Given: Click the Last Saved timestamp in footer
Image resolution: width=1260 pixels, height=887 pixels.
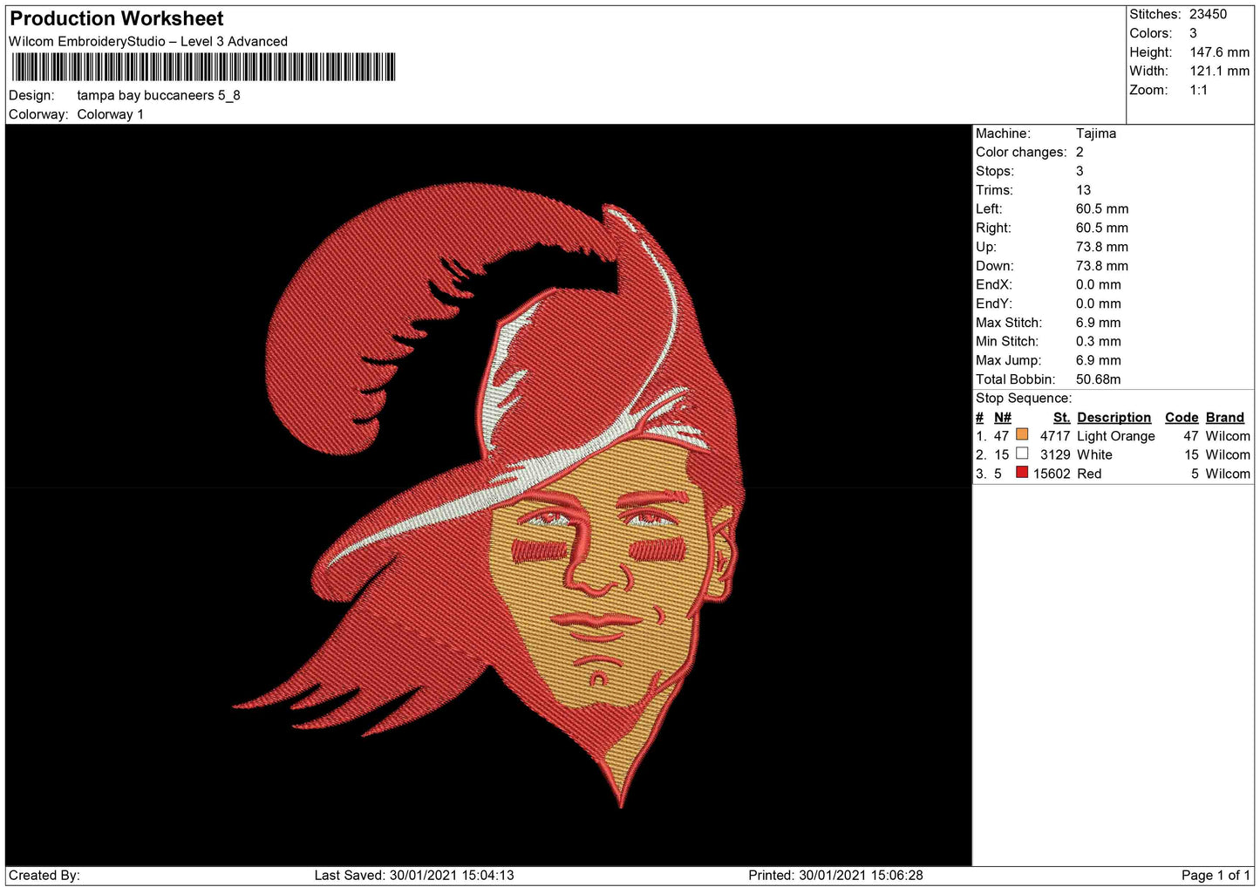Looking at the screenshot, I should tap(414, 875).
